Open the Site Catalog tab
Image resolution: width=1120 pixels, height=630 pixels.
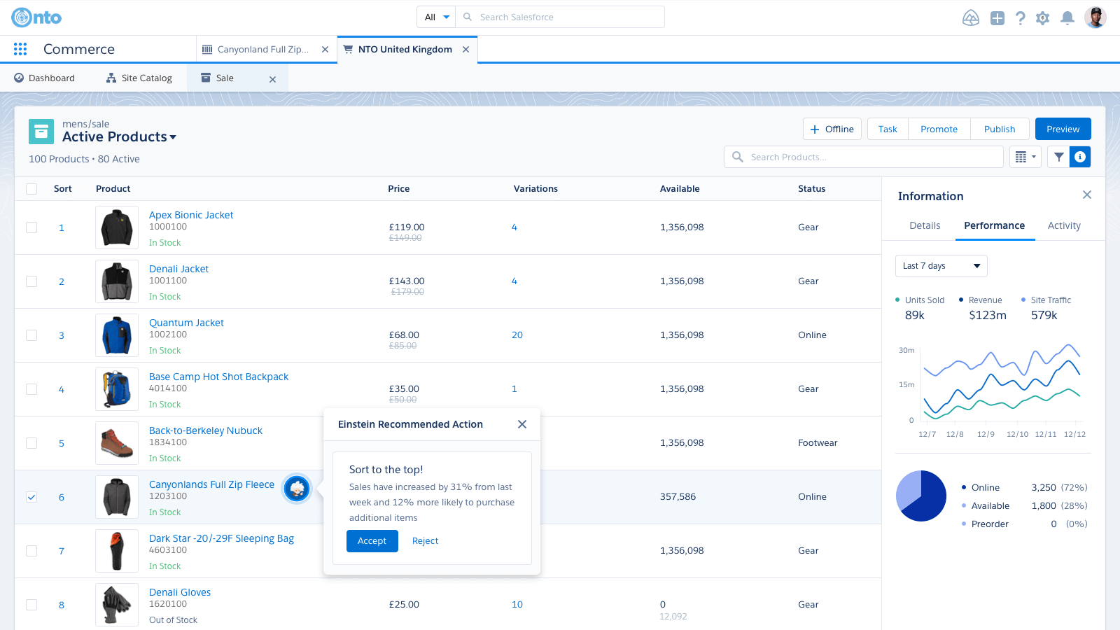[139, 78]
